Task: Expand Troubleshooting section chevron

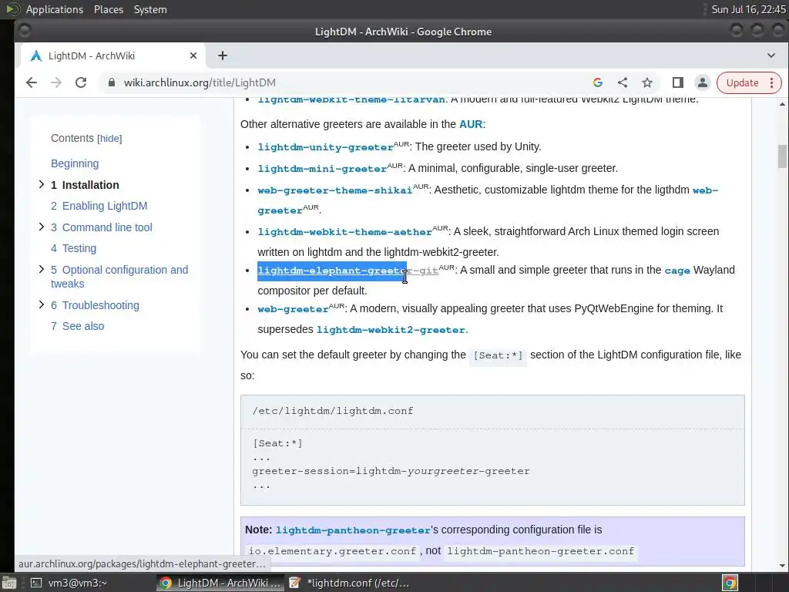Action: click(x=42, y=304)
